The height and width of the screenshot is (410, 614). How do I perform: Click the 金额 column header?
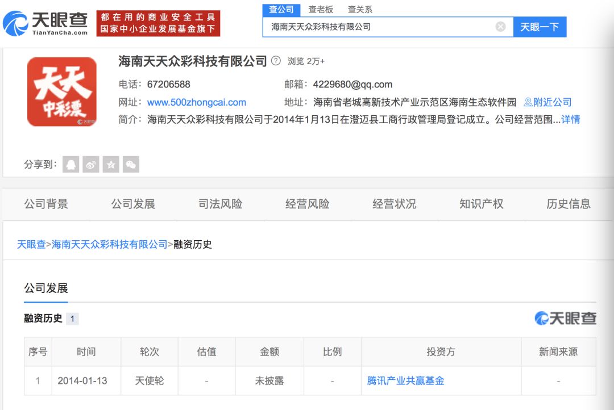[269, 352]
